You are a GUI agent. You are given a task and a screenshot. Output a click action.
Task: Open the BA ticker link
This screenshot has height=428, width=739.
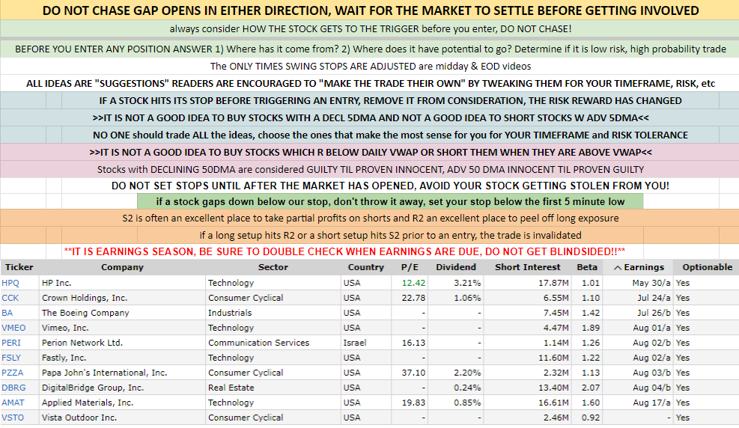[x=7, y=313]
